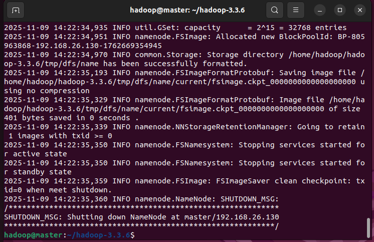Click the green hadoop@master prompt text
The image size is (374, 242).
(33, 235)
